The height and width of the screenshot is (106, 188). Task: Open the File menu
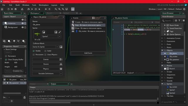[x=4, y=5]
